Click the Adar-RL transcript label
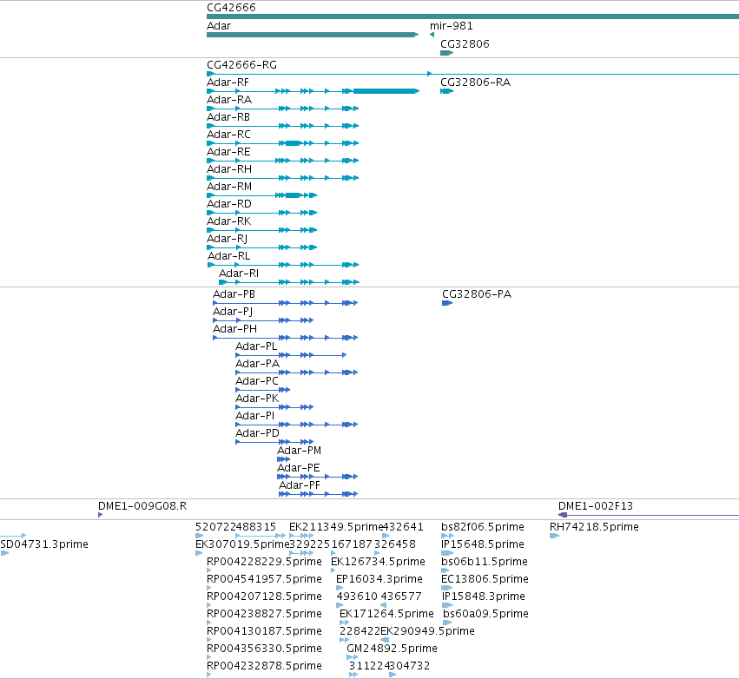 [x=229, y=256]
